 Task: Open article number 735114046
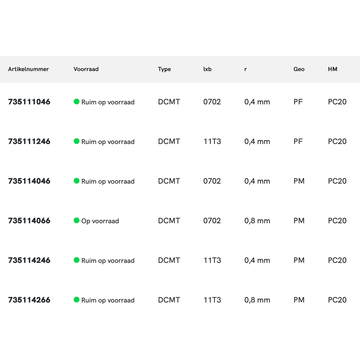pos(29,181)
